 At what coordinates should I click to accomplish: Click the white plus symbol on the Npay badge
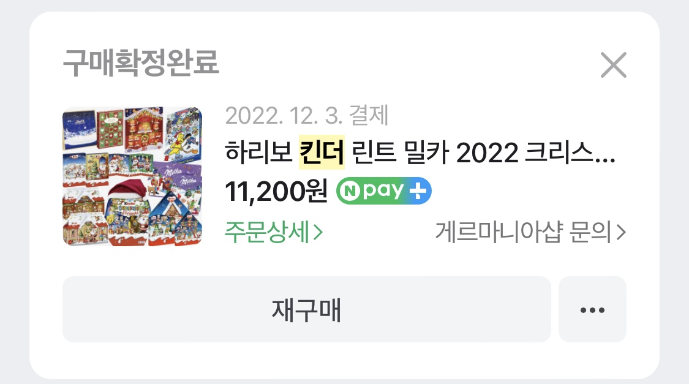418,191
